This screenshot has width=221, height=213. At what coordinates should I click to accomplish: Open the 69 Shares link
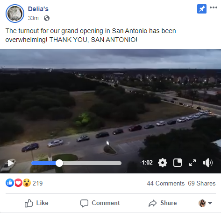tap(202, 184)
